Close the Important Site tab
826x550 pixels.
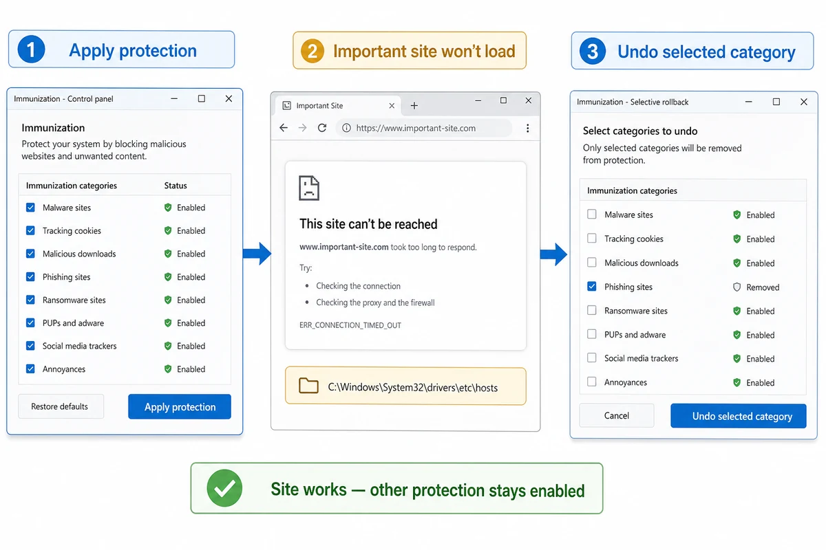(x=392, y=106)
